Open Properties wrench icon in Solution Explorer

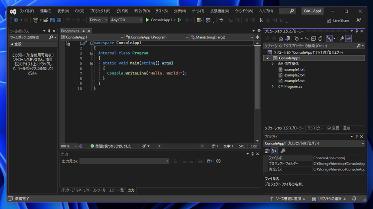(x=342, y=39)
